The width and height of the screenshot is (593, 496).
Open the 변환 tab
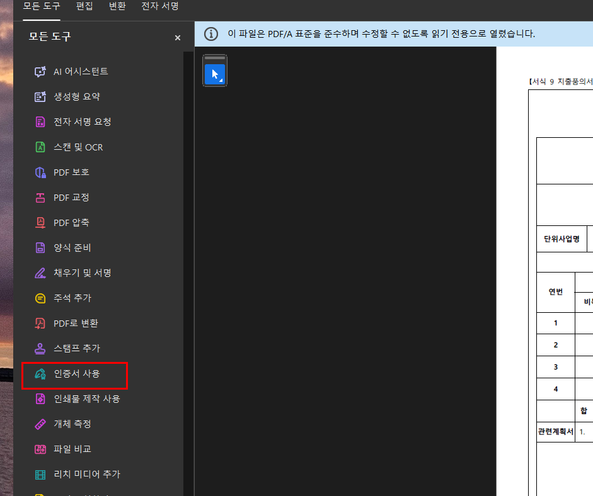[x=117, y=6]
